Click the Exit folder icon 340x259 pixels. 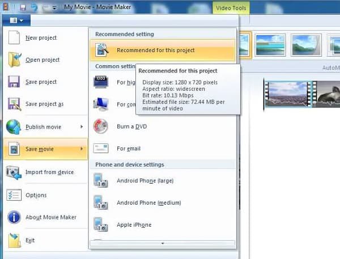[x=14, y=240]
